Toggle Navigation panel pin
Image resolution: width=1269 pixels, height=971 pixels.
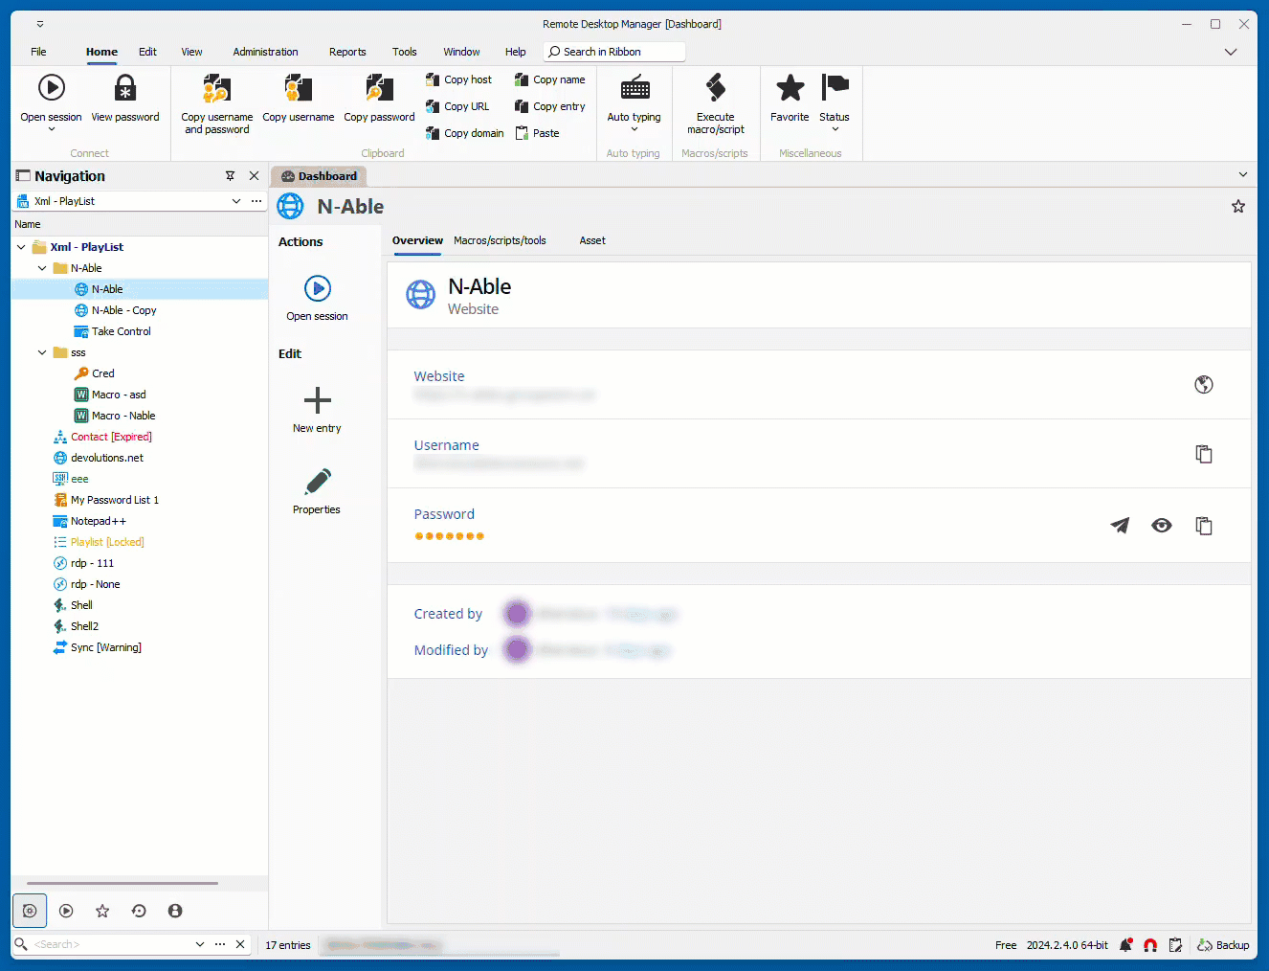(x=230, y=176)
